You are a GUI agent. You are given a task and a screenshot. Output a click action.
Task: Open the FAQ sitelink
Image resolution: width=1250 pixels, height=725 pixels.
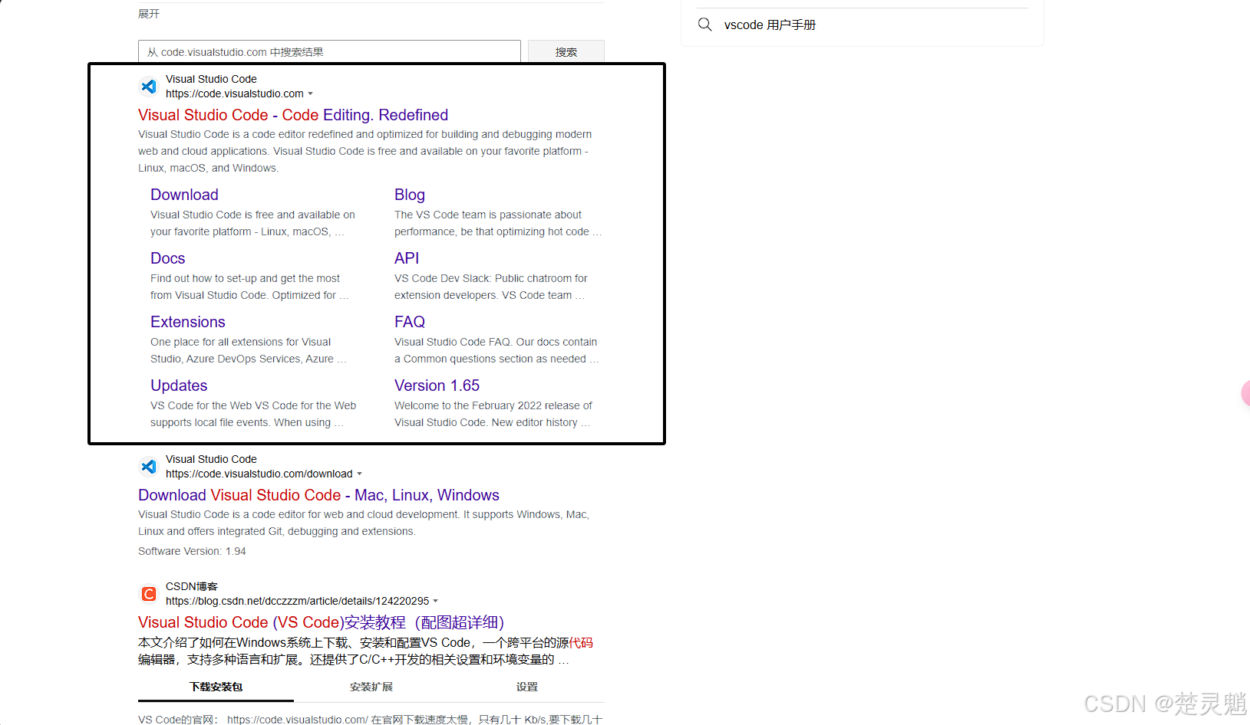tap(410, 322)
